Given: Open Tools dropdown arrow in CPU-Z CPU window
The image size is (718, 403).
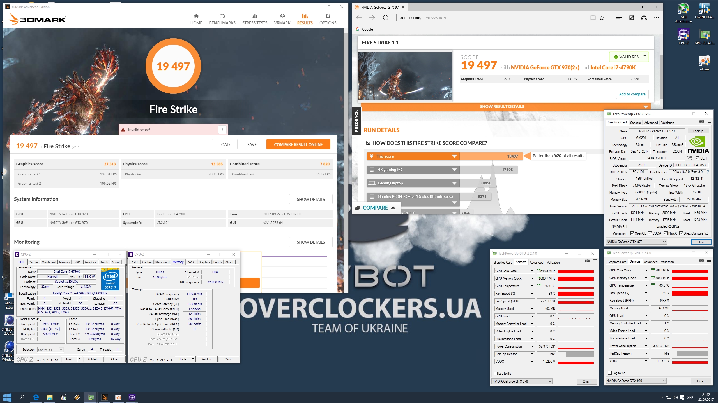Looking at the screenshot, I should coord(79,359).
